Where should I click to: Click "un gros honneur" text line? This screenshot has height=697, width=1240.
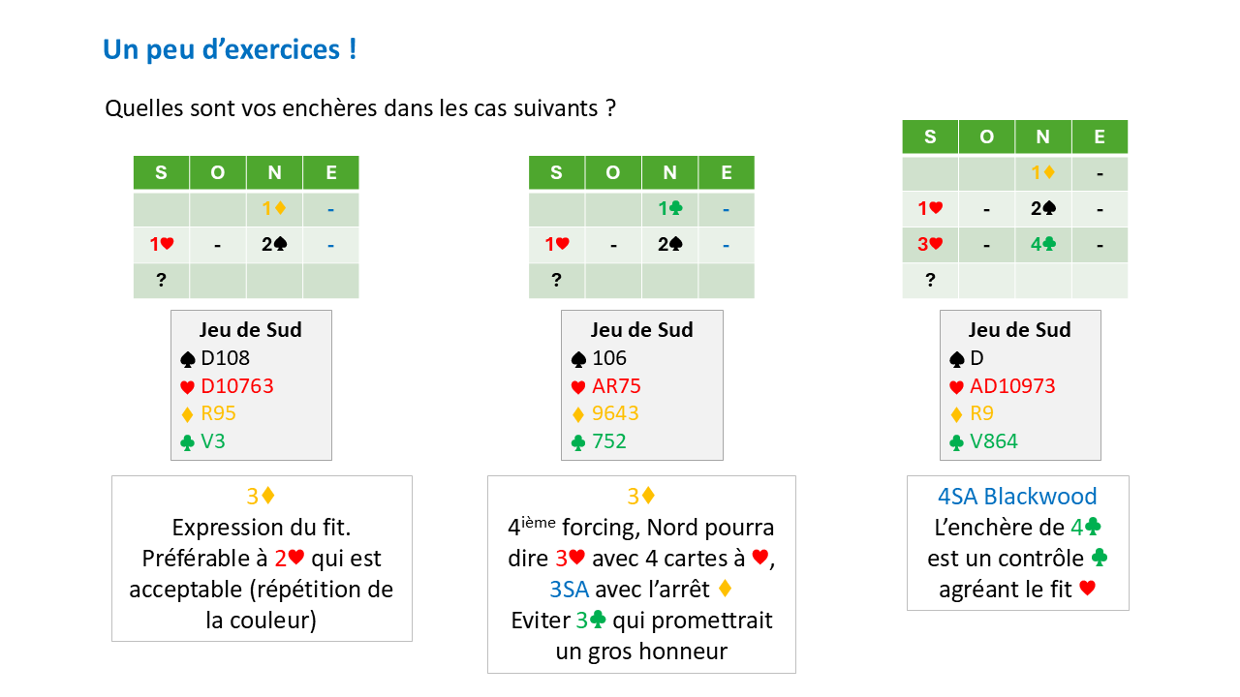click(x=641, y=652)
